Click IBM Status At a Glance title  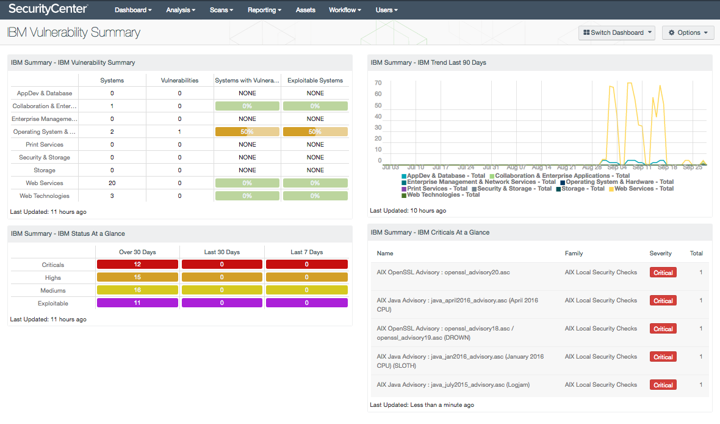pos(68,233)
